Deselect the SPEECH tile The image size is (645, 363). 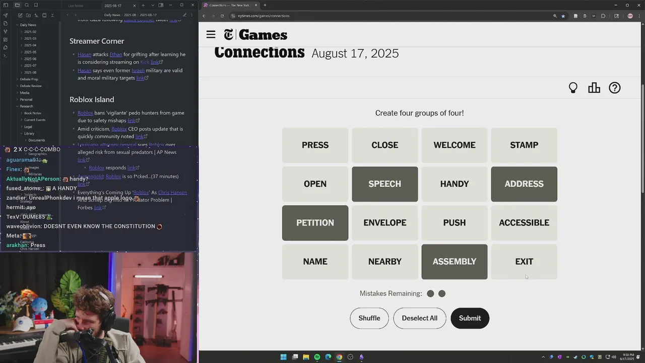click(x=385, y=184)
